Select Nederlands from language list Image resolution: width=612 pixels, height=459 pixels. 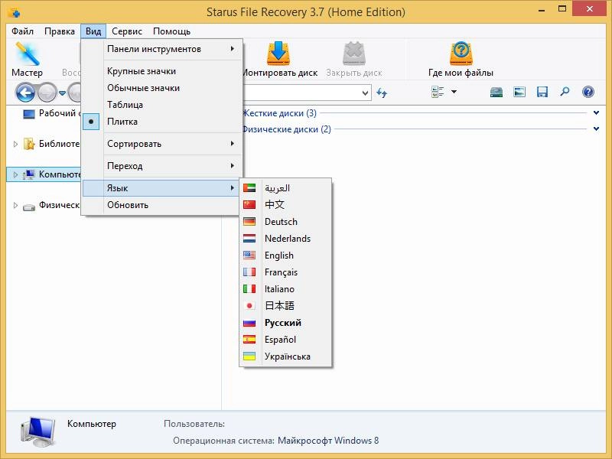[285, 239]
